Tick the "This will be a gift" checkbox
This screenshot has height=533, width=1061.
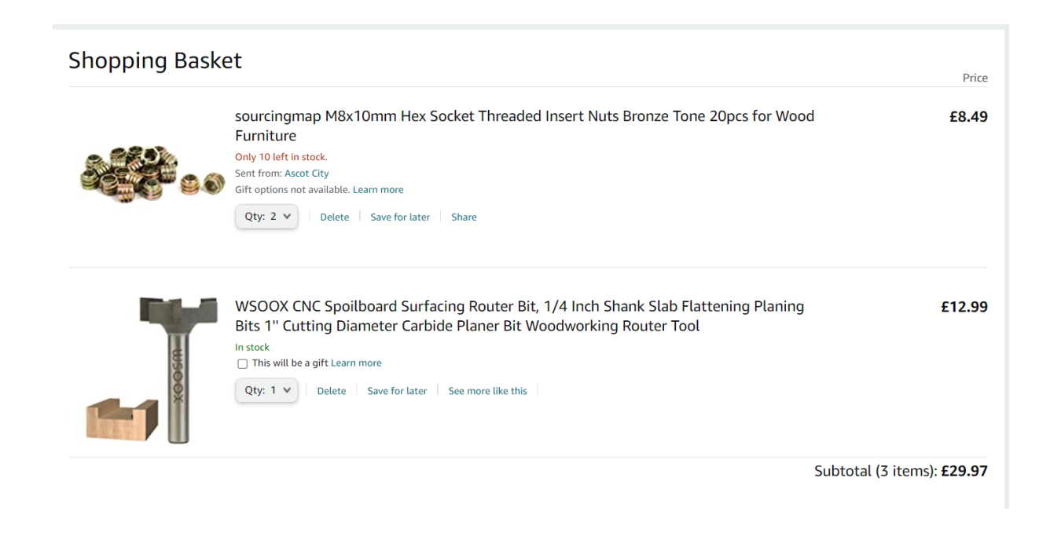(x=242, y=363)
